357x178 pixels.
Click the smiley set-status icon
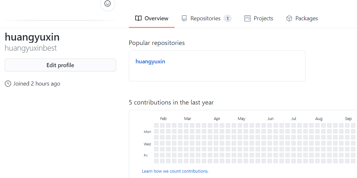pyautogui.click(x=108, y=3)
